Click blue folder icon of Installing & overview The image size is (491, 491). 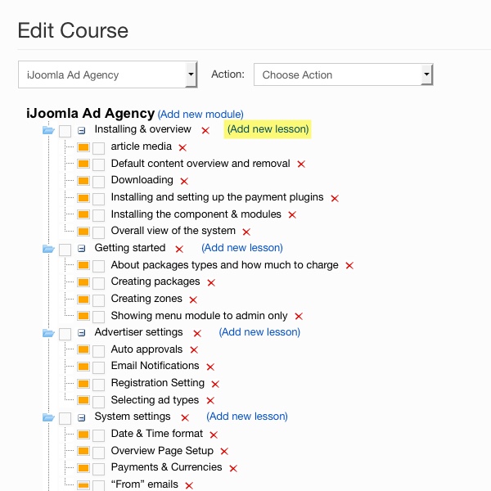(48, 130)
